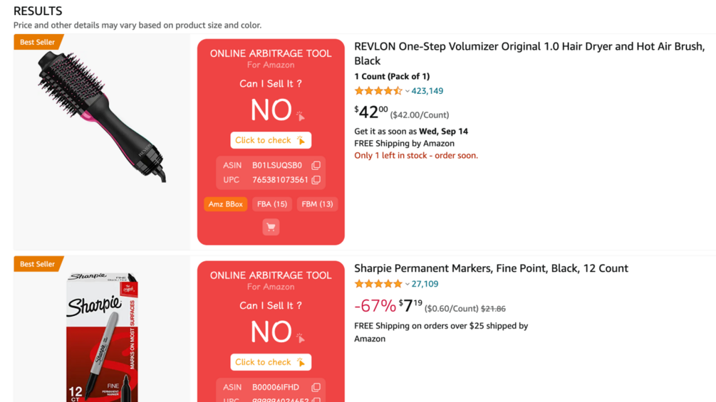Switch to the FBA (15) tab
Image resolution: width=716 pixels, height=402 pixels.
click(x=271, y=204)
